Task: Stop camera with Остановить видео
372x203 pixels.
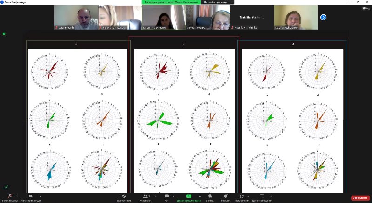Action: click(x=31, y=197)
